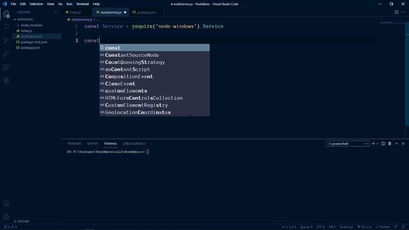Image resolution: width=409 pixels, height=230 pixels.
Task: Open the Selection menu
Action: (36, 4)
